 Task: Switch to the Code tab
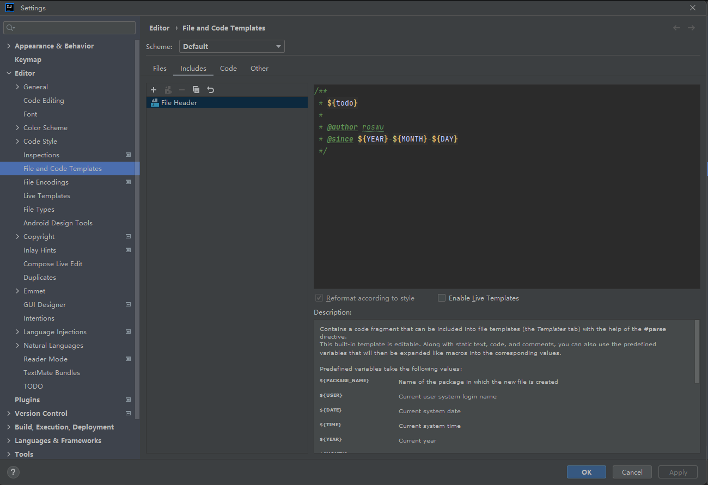pyautogui.click(x=228, y=68)
